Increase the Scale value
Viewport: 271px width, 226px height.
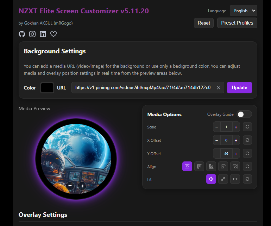[236, 127]
